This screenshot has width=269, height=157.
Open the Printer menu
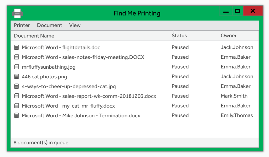tap(22, 25)
